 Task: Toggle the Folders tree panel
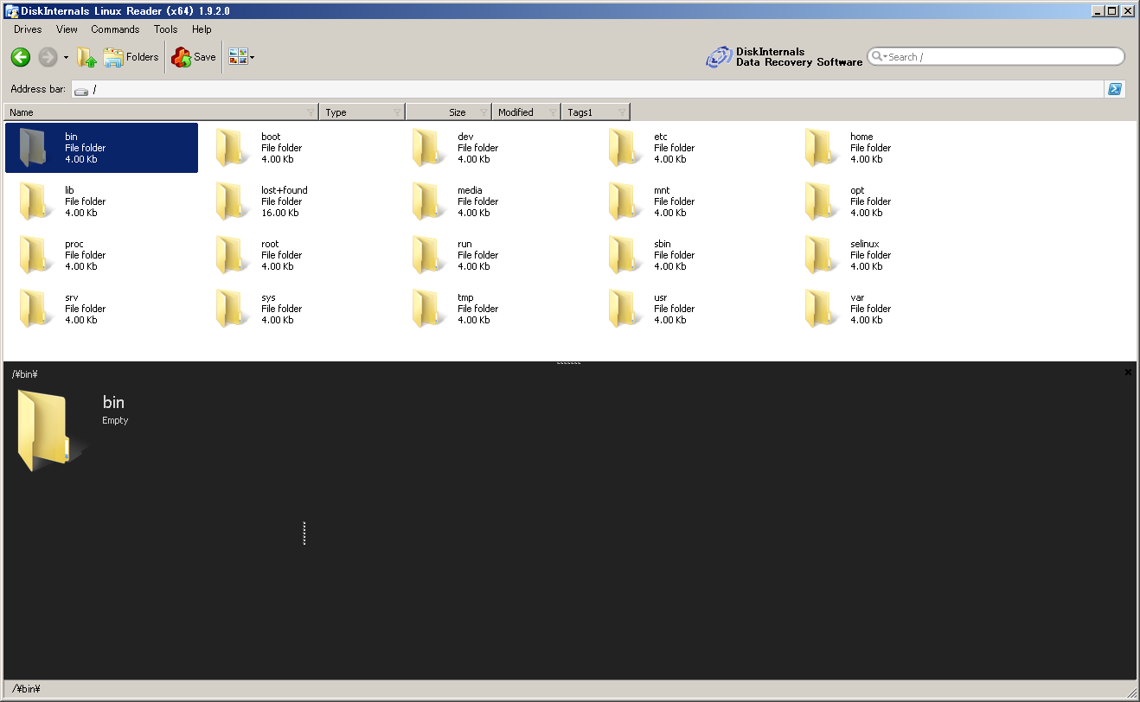[131, 57]
